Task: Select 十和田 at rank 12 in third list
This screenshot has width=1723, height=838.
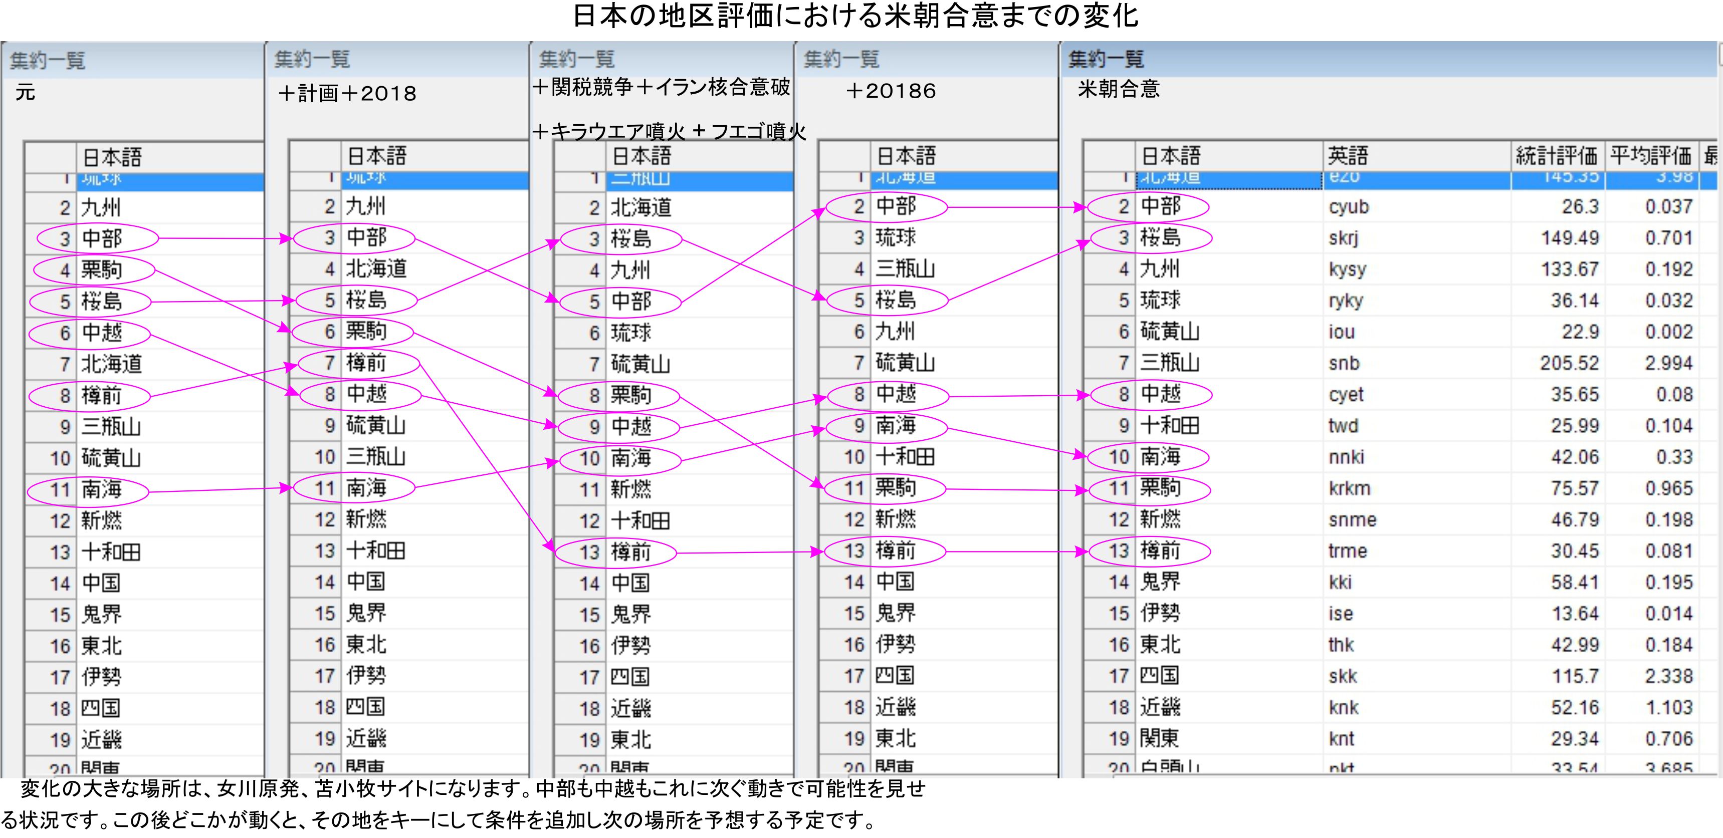Action: (x=639, y=520)
